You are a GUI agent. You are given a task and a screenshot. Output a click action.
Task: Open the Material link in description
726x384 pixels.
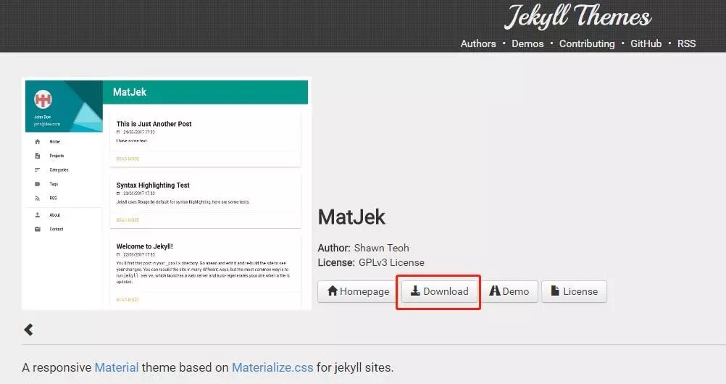click(x=117, y=368)
